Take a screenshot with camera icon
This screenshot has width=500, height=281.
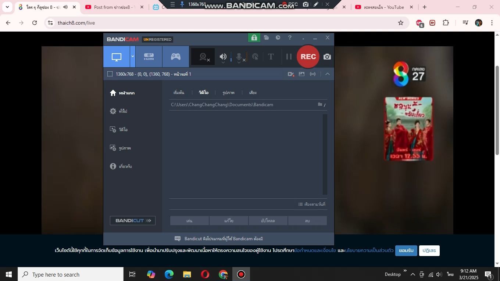coord(327,57)
